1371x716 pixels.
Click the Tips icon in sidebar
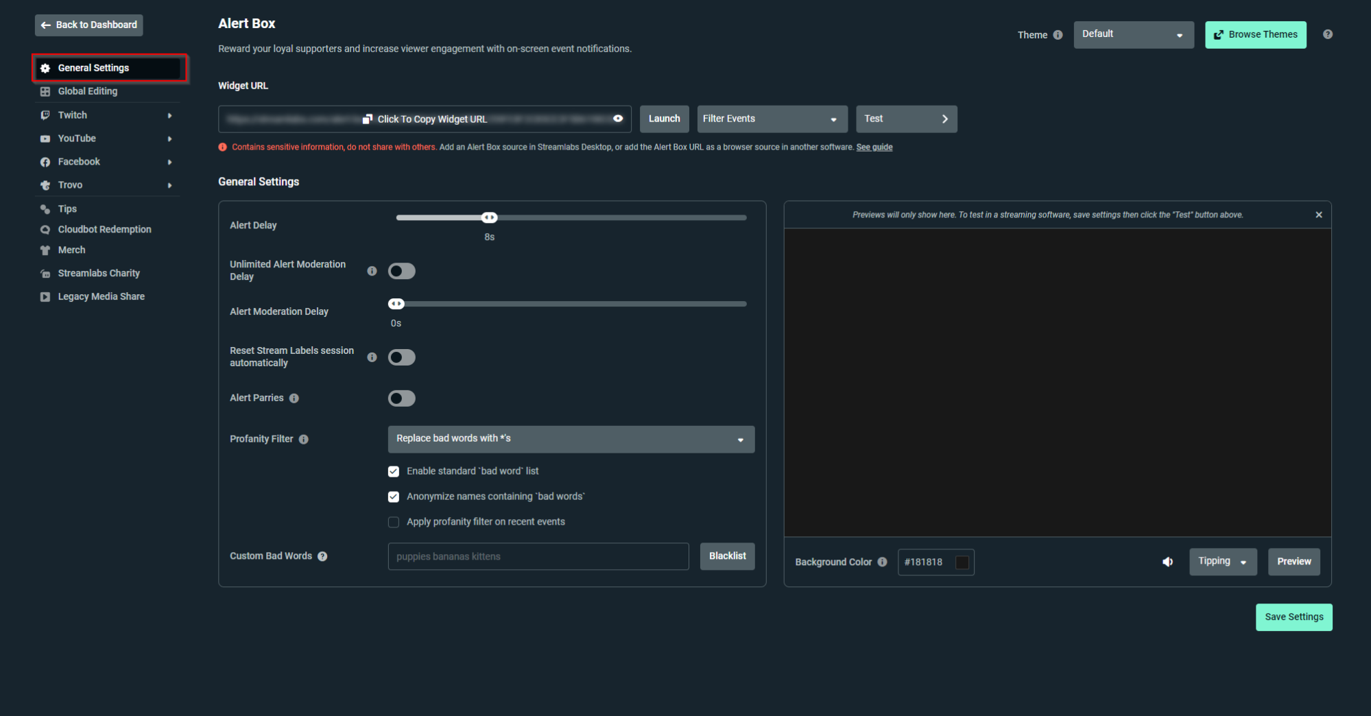(x=45, y=209)
